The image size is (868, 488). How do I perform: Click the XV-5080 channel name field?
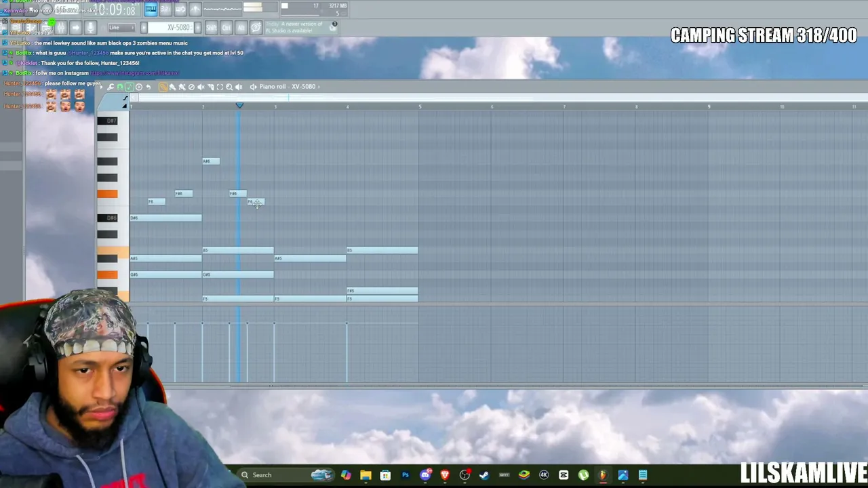coord(170,28)
